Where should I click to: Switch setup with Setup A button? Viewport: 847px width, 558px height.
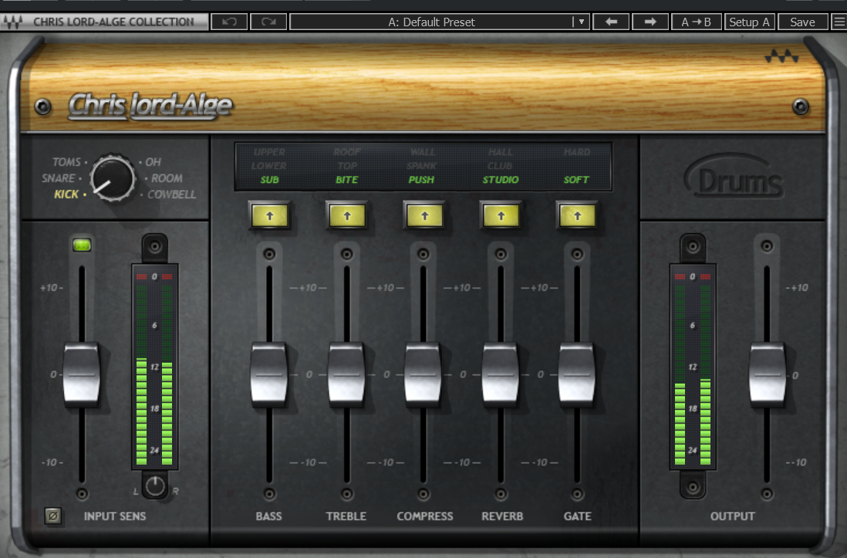click(749, 22)
